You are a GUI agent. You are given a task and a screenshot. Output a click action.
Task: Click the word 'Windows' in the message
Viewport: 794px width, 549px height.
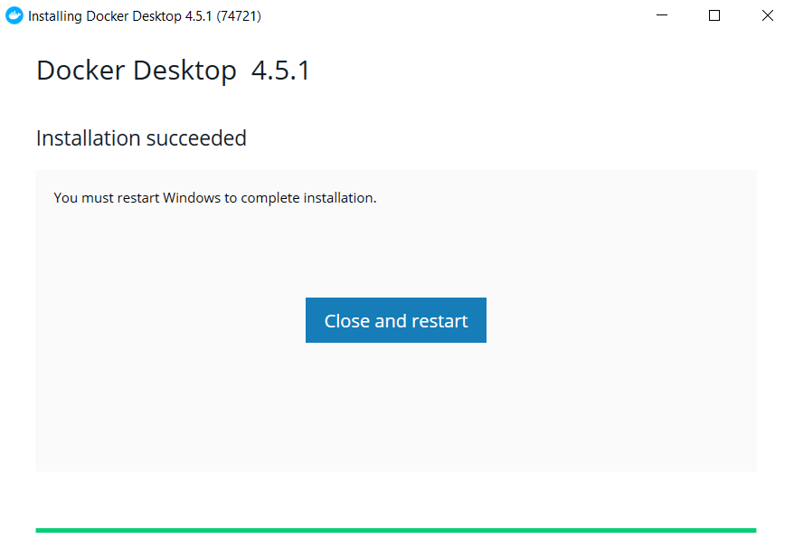point(192,197)
